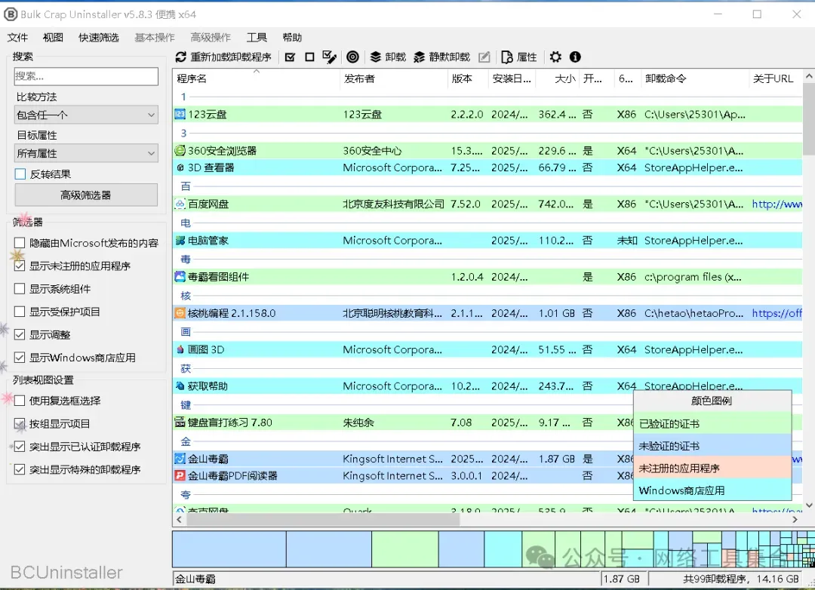Open settings with the gear icon
The height and width of the screenshot is (590, 815).
coord(555,57)
